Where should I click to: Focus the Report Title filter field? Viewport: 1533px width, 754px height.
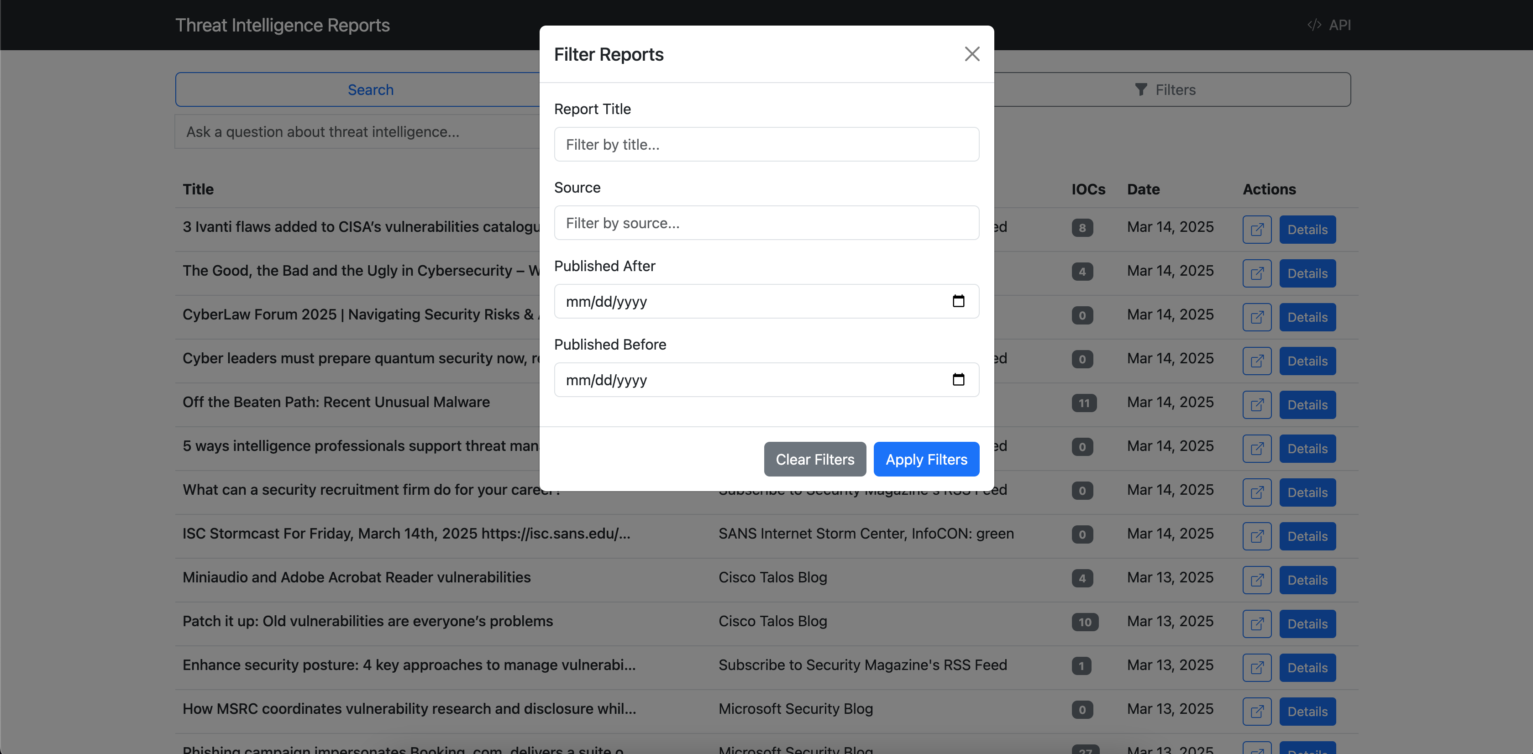click(766, 145)
